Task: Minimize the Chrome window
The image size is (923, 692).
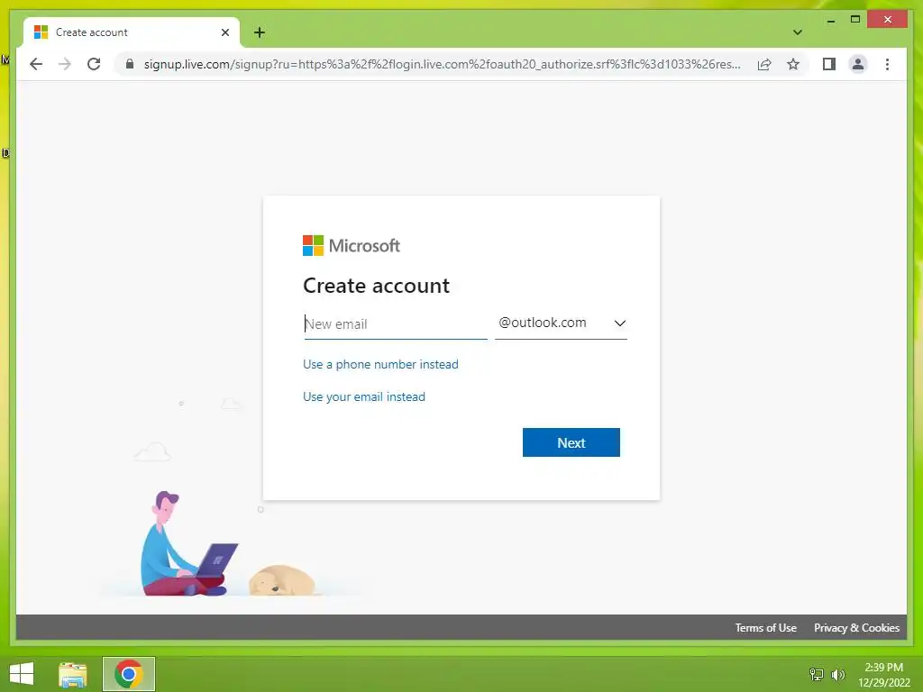Action: point(830,20)
